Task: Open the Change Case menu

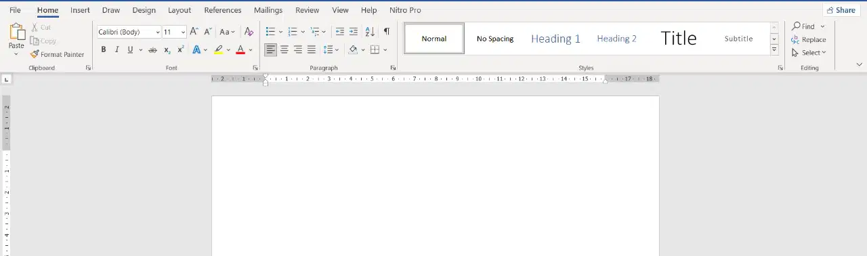Action: [x=228, y=31]
